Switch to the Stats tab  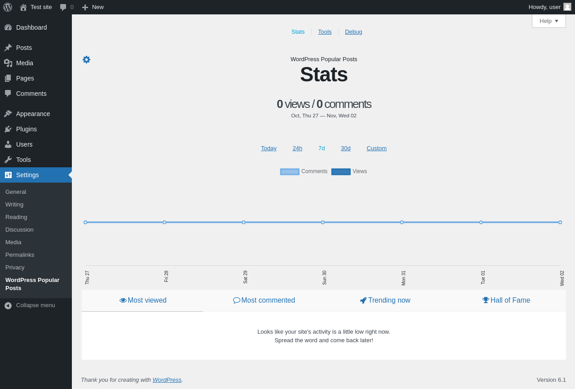[x=298, y=32]
